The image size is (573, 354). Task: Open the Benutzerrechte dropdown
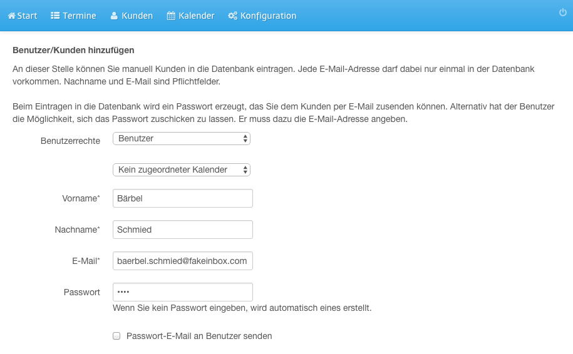point(182,139)
